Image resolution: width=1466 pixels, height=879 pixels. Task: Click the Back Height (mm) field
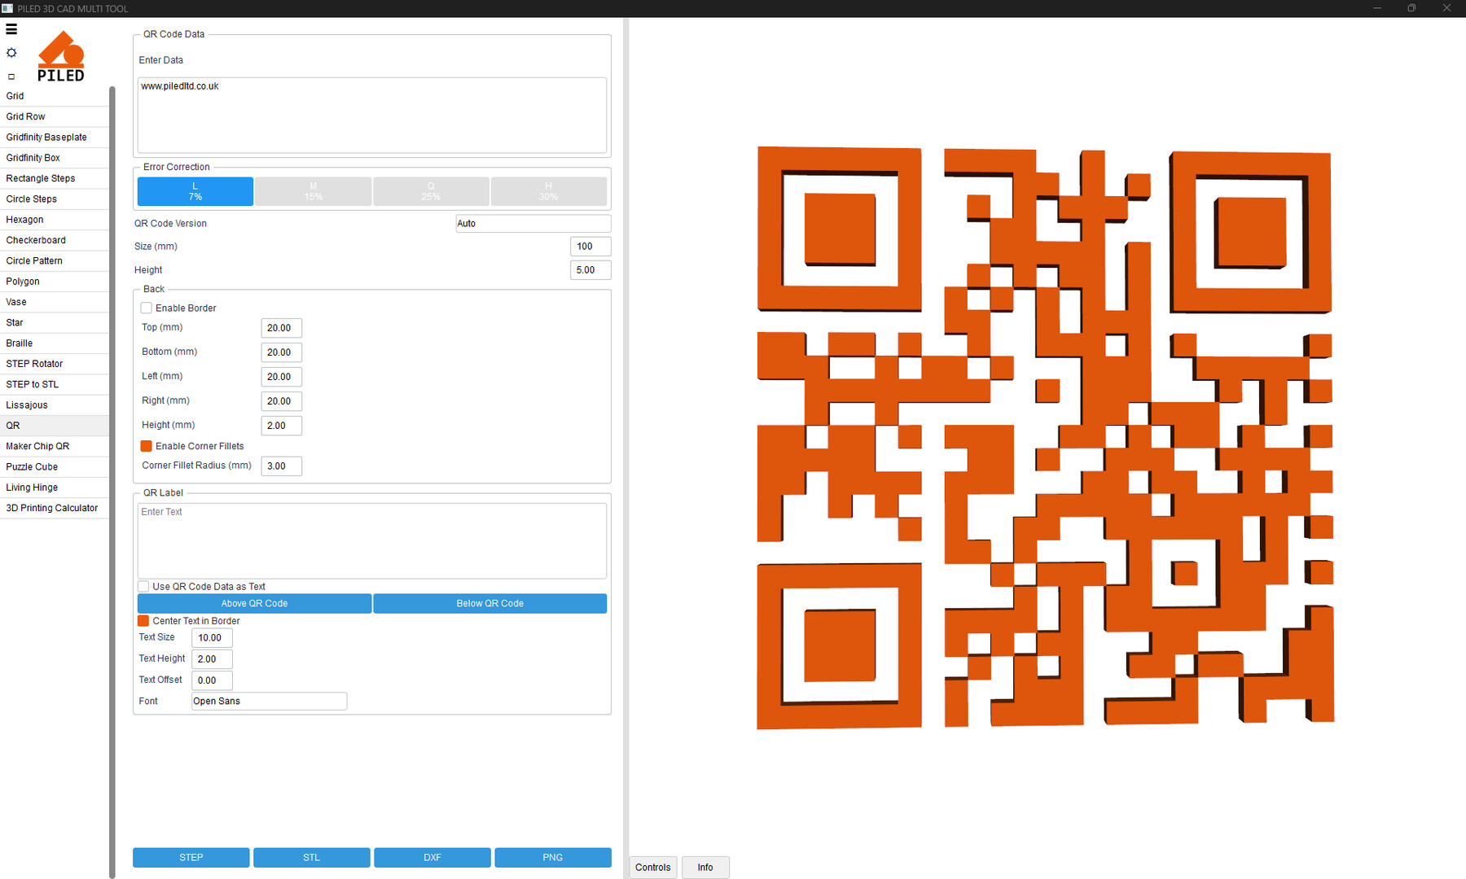281,426
